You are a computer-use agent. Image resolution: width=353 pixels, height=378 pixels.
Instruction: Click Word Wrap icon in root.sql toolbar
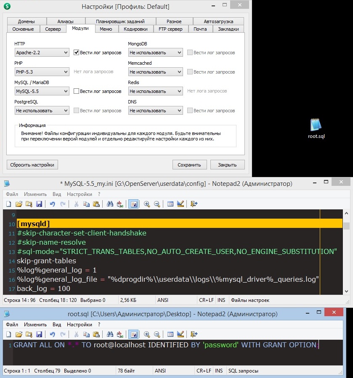[x=133, y=334]
